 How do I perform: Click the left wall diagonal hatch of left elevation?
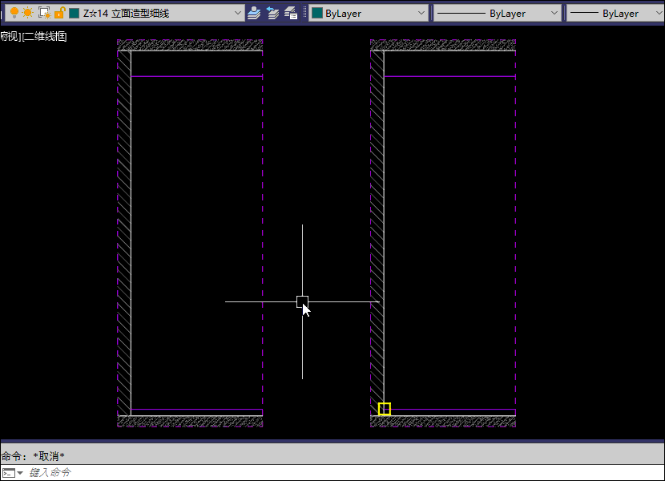(x=124, y=232)
